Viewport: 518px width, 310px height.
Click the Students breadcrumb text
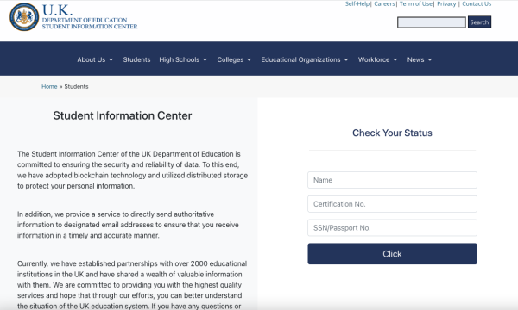click(x=76, y=87)
